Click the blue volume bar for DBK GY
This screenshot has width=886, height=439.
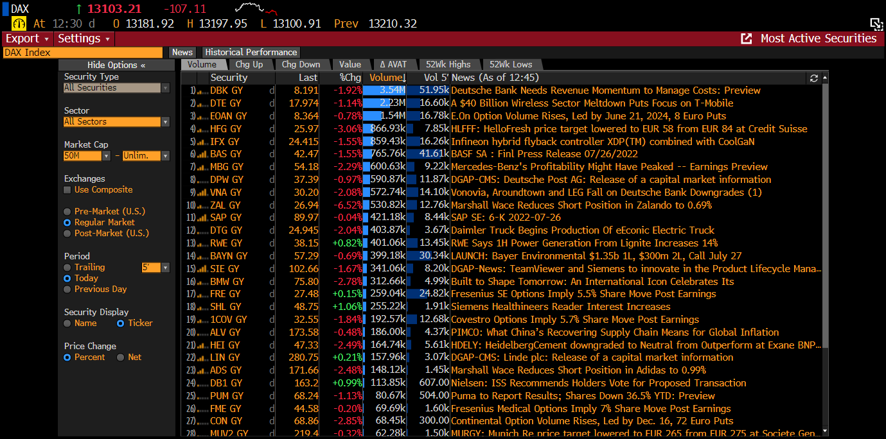coord(384,90)
